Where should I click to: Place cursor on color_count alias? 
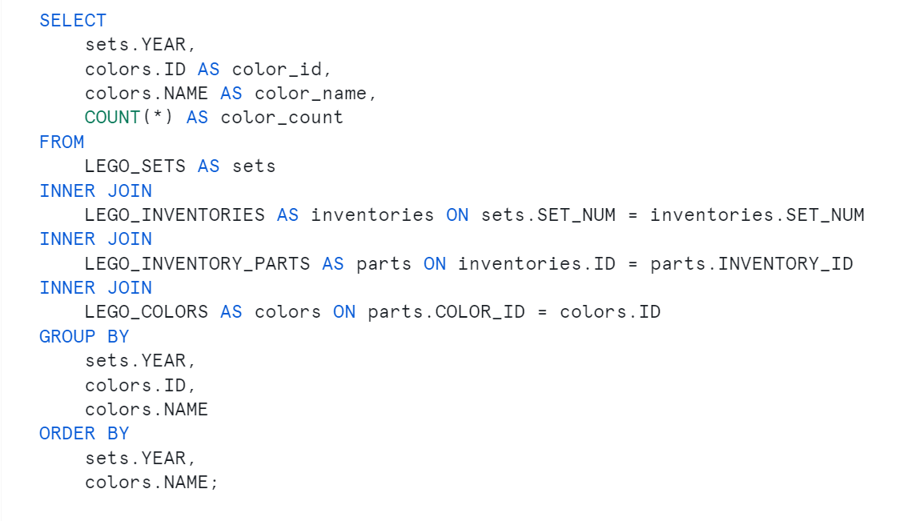[x=282, y=118]
